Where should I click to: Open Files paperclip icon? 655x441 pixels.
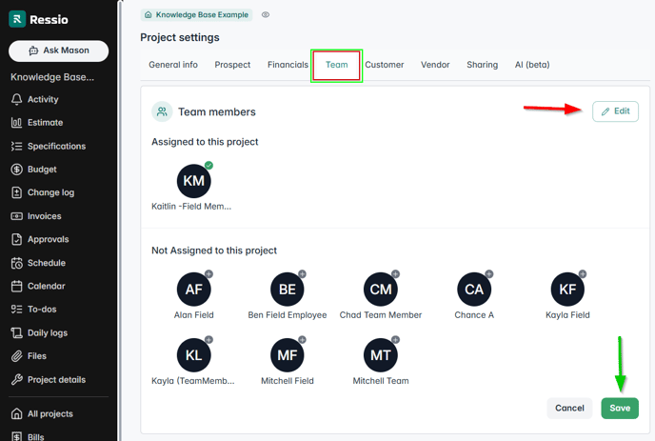coord(16,356)
